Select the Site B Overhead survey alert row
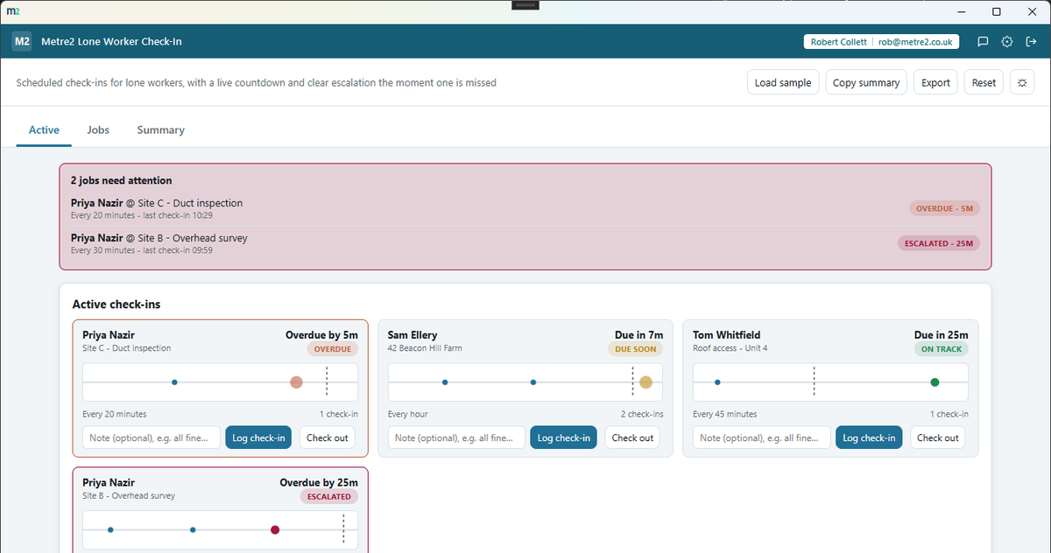Image resolution: width=1051 pixels, height=553 pixels. pos(525,243)
